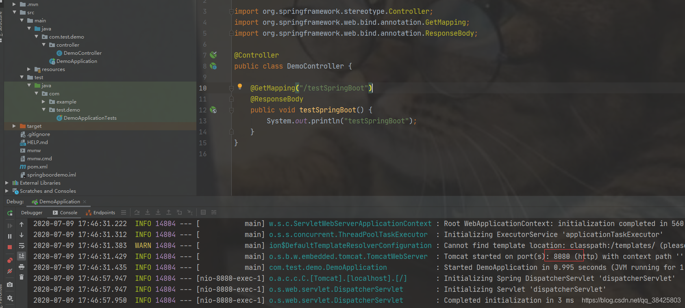The height and width of the screenshot is (308, 685).
Task: Collapse the controller package
Action: [x=44, y=45]
